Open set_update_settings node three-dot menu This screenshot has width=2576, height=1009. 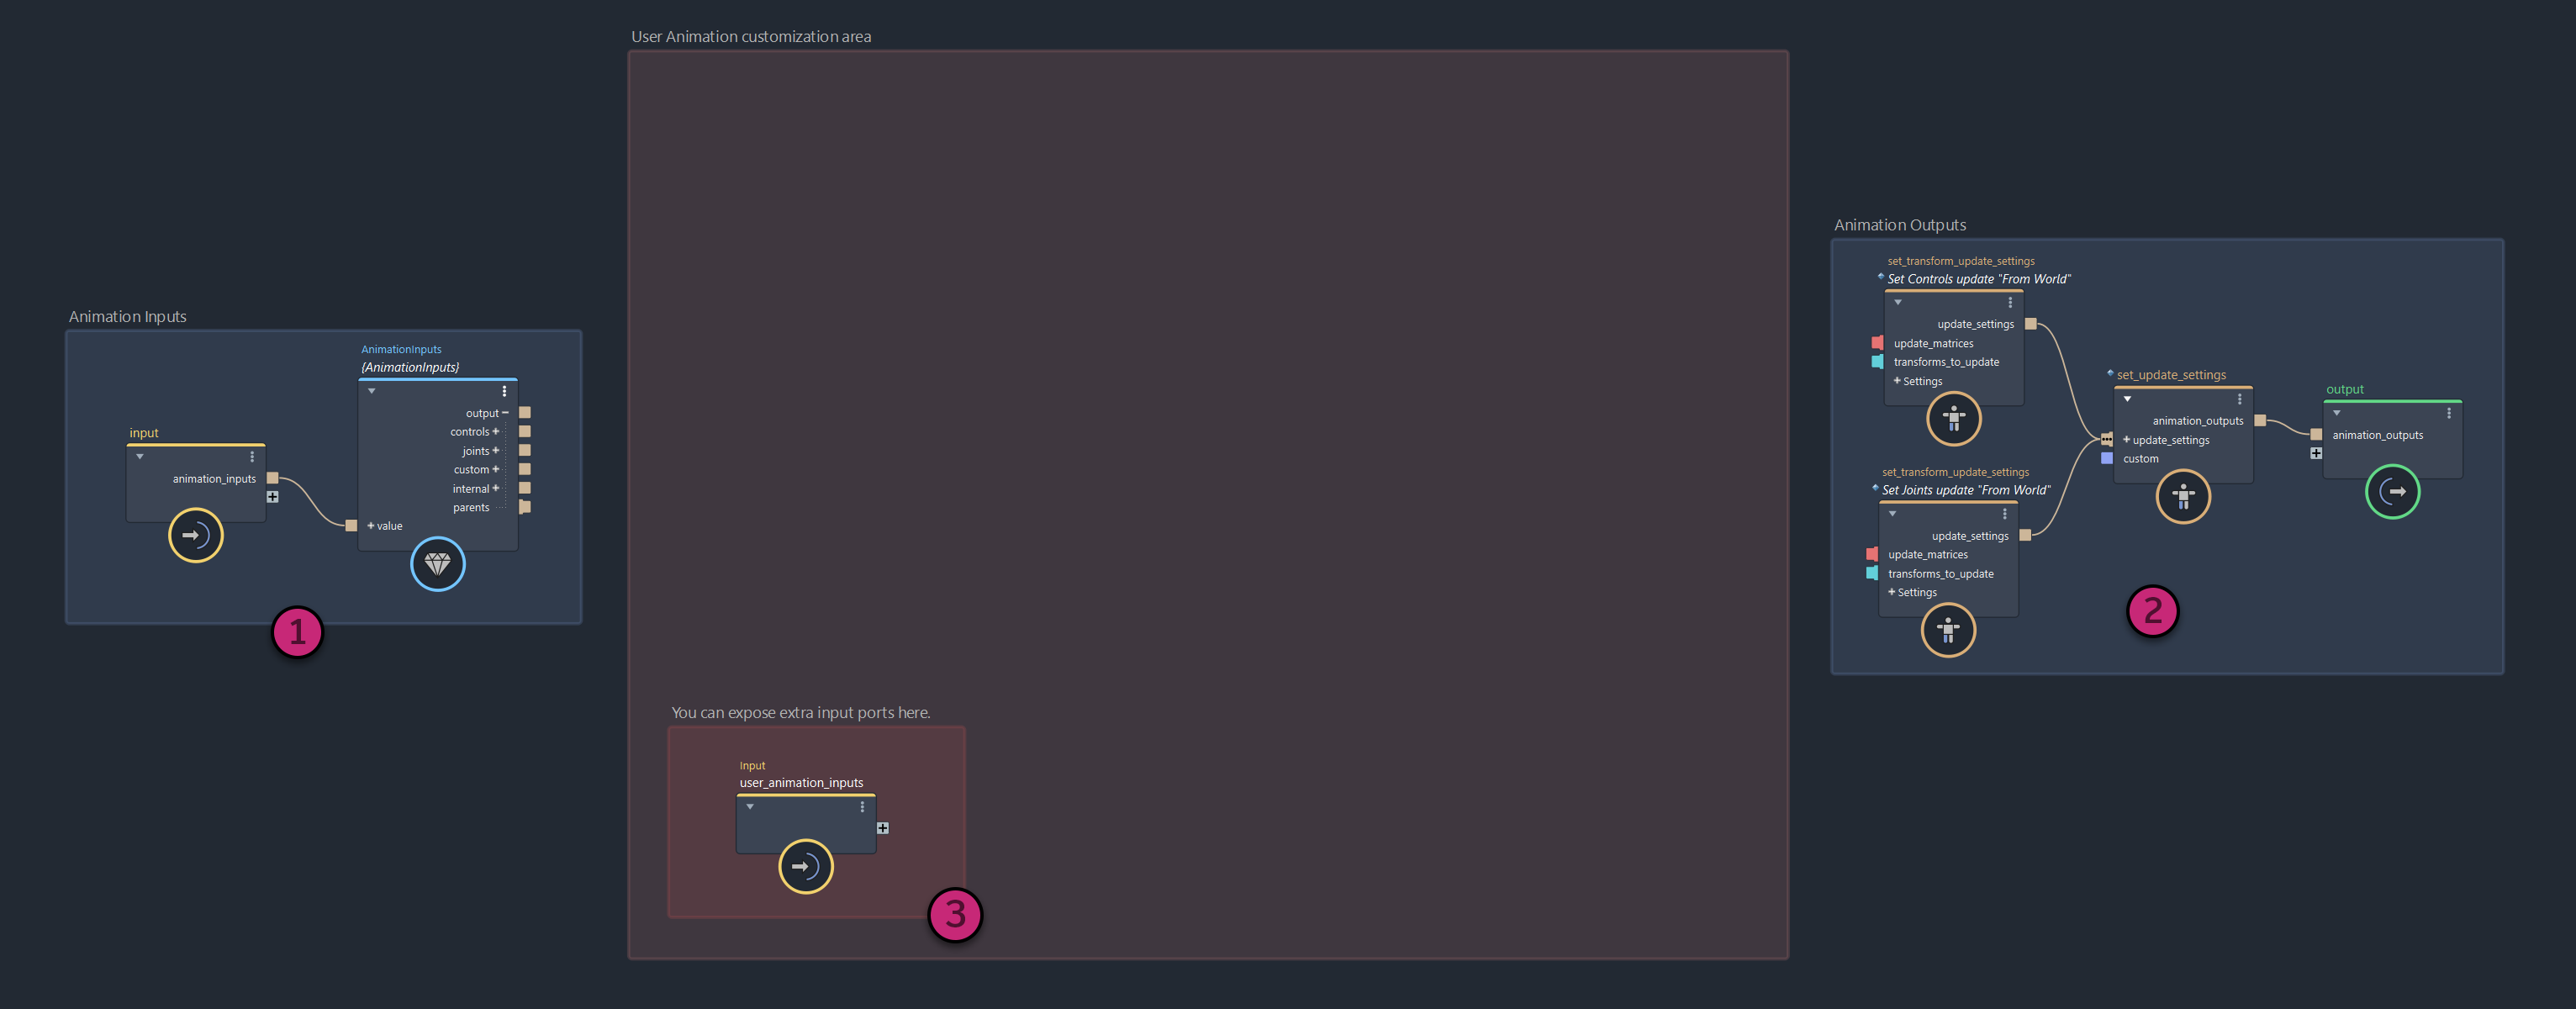[2239, 399]
